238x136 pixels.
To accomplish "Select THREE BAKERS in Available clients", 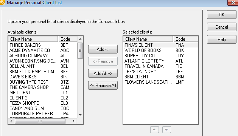I will point(42,45).
